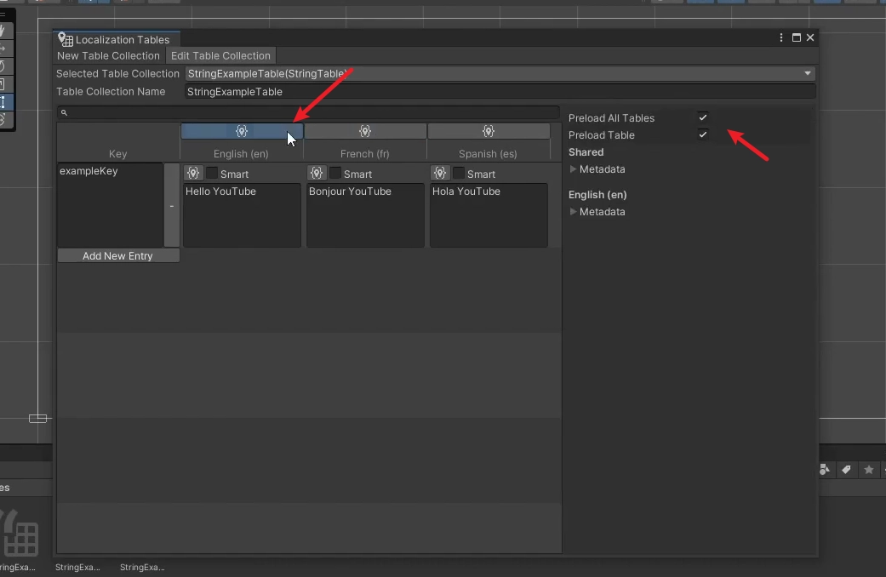Toggle Smart checkbox for French entry
Viewport: 886px width, 577px height.
click(x=335, y=173)
